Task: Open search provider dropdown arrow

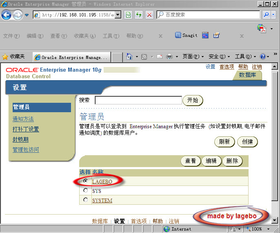Action: pos(273,15)
